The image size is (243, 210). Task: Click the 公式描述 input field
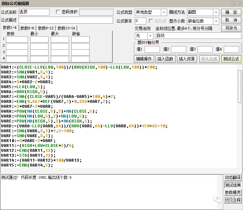(x=66, y=20)
